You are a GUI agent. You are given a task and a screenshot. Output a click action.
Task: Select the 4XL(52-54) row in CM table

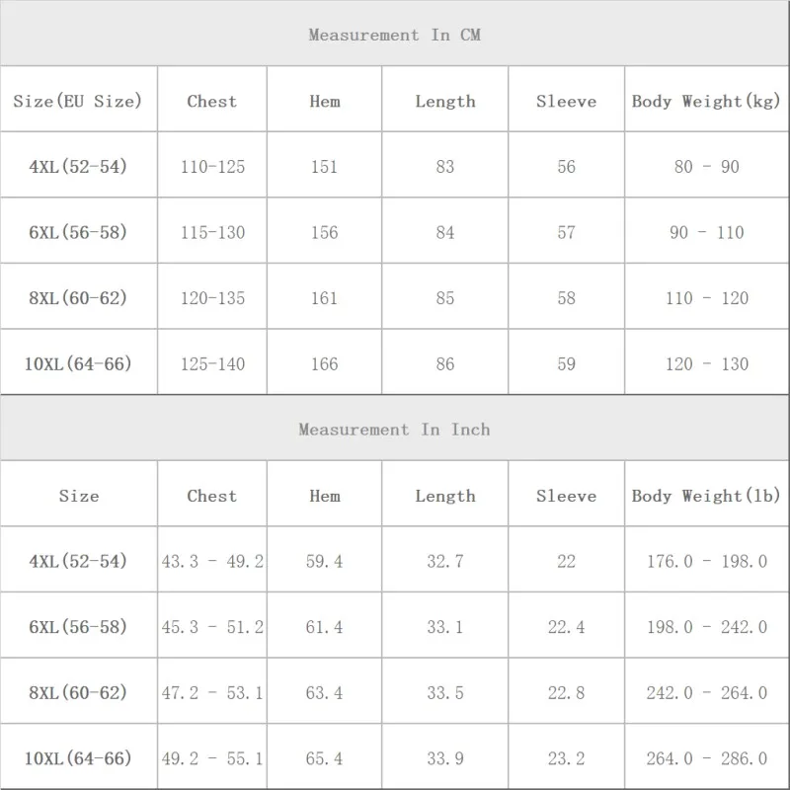point(78,167)
